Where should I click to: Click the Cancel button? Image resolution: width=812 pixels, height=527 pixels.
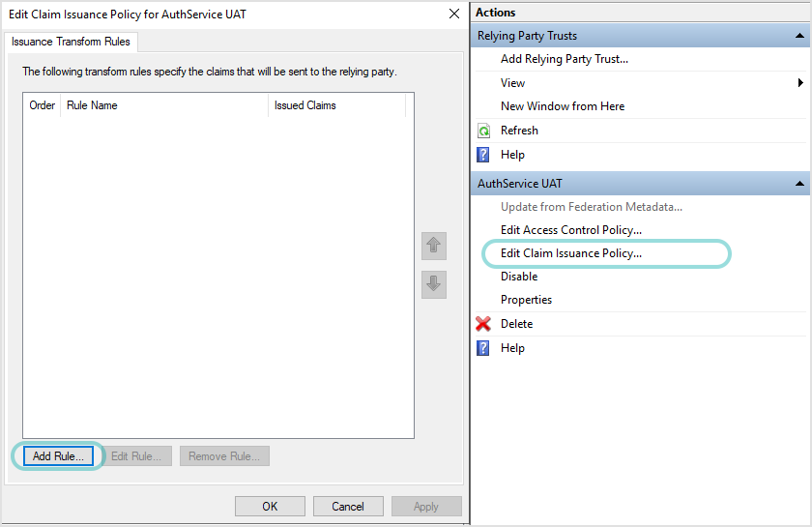(348, 507)
